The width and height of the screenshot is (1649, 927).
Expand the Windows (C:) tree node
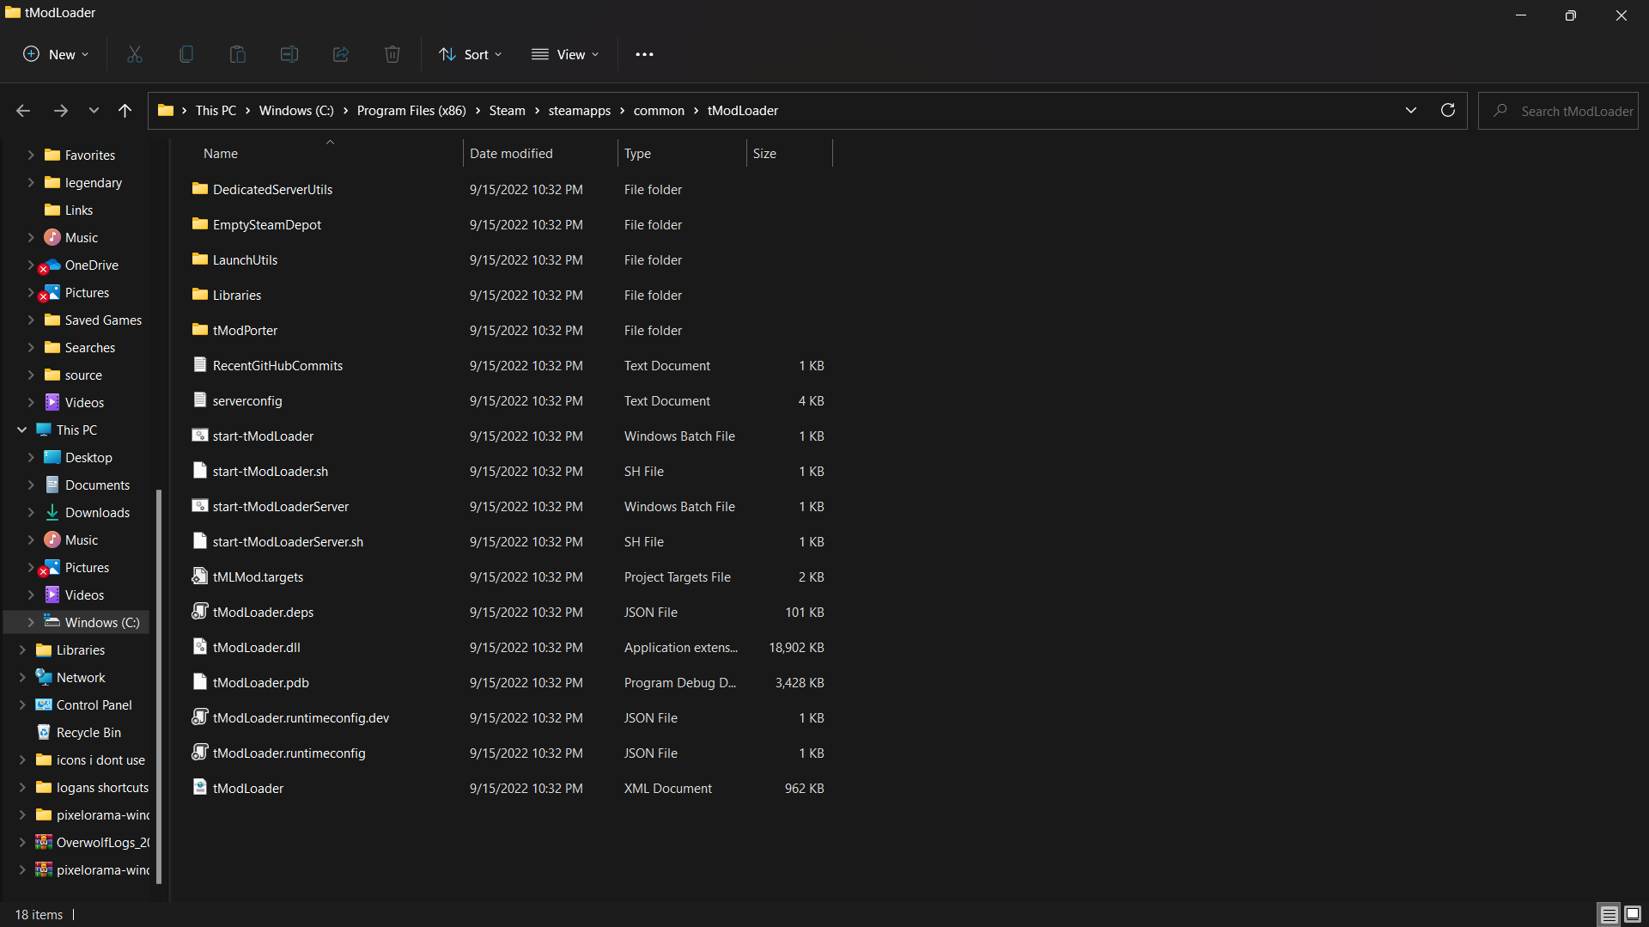pos(31,623)
